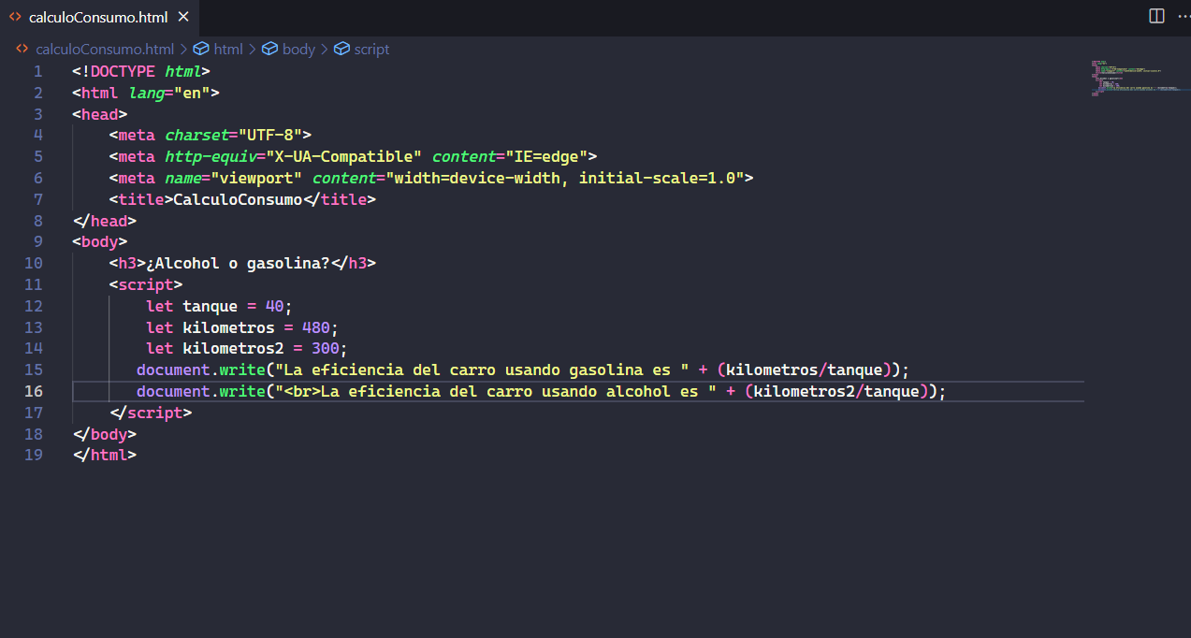Click the breadcrumb file icon before calculoConsumo.html
This screenshot has height=638, width=1191.
coord(22,49)
